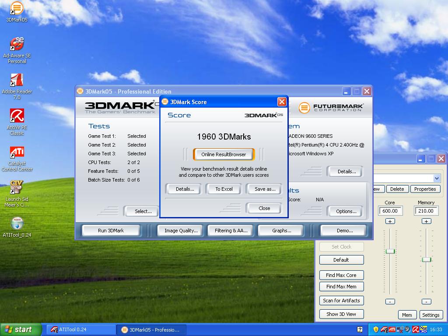Click the Memory clock vertical slider handle

pos(426,259)
